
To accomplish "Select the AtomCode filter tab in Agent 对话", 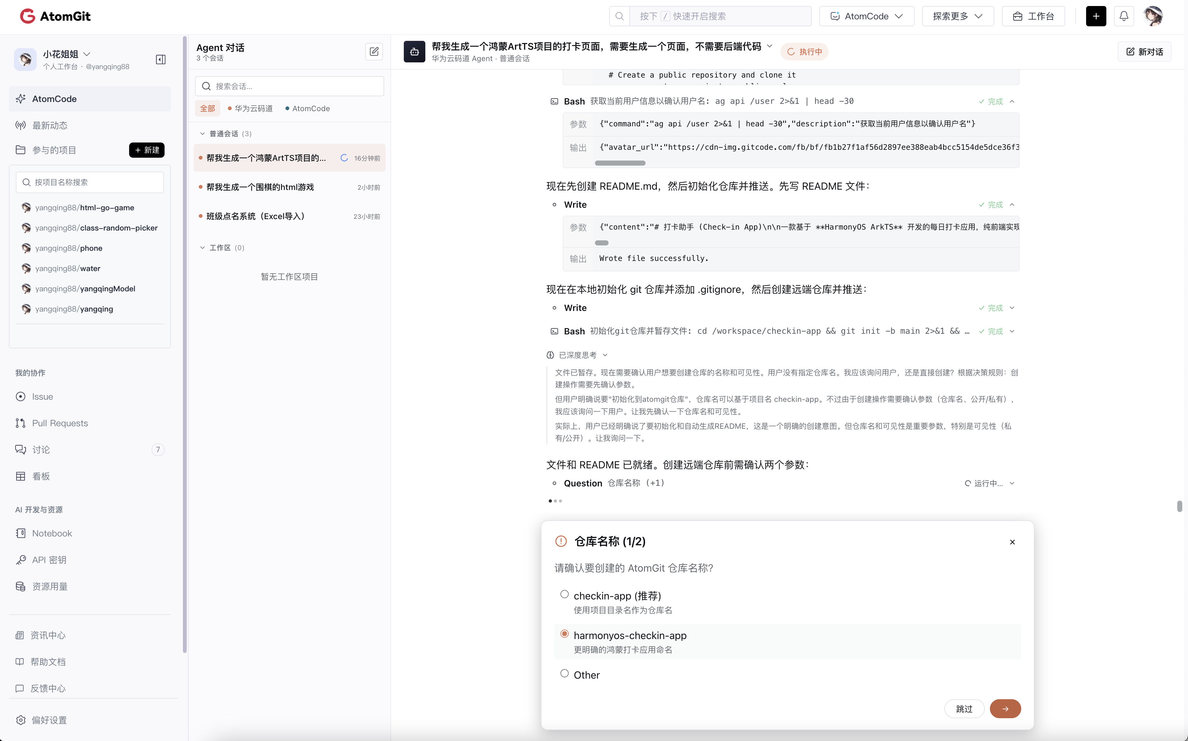I will coord(308,108).
